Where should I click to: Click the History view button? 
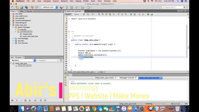click(x=76, y=14)
